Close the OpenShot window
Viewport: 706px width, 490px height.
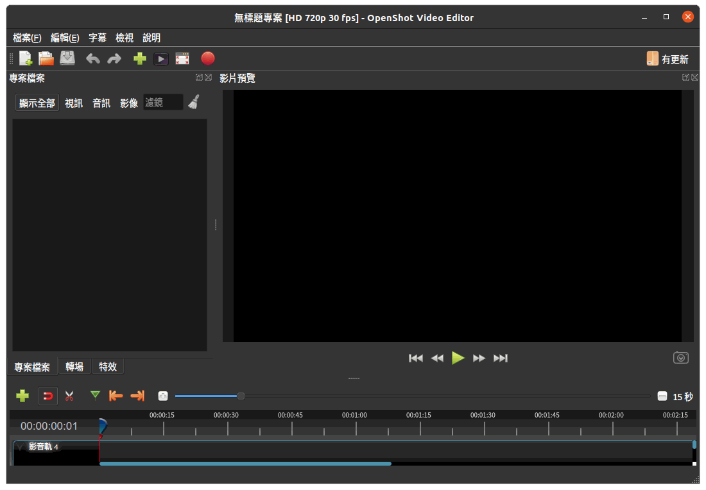pyautogui.click(x=687, y=17)
